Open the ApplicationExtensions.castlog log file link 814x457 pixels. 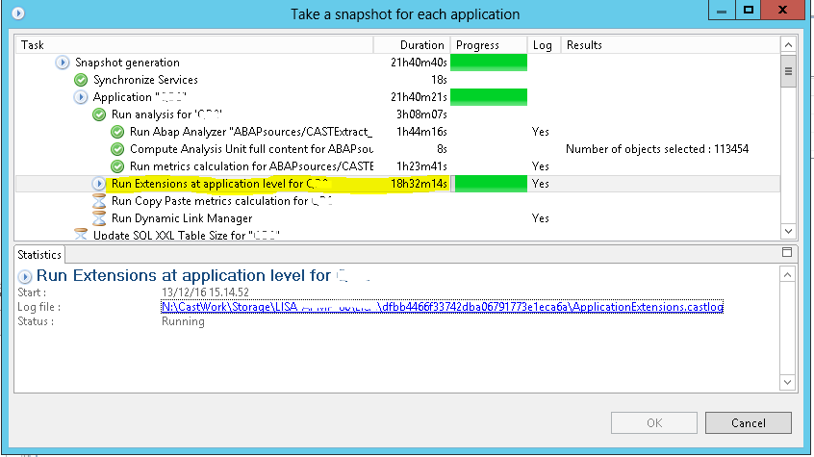(443, 307)
